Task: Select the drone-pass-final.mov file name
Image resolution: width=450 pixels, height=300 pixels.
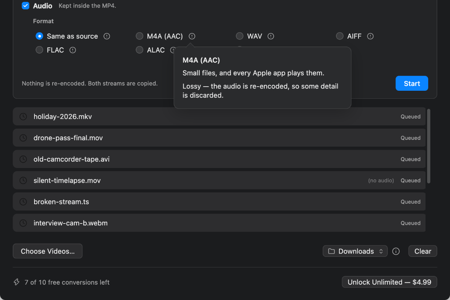Action: pos(68,138)
